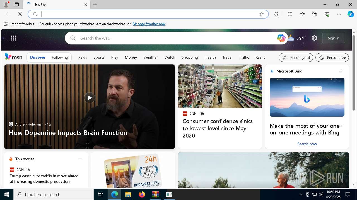The height and width of the screenshot is (200, 357).
Task: Open the Weather category
Action: (151, 57)
